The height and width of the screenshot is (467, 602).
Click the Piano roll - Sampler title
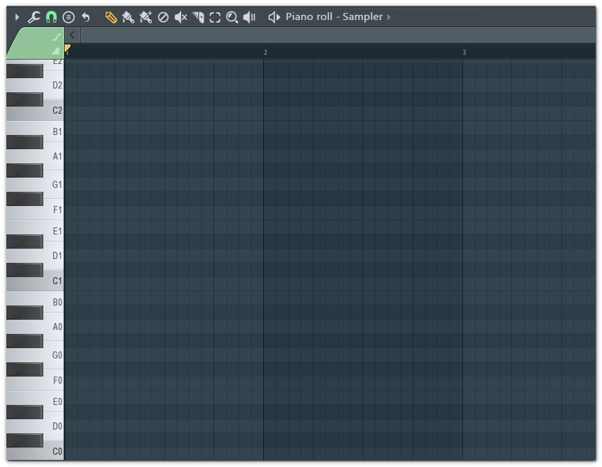coord(330,17)
